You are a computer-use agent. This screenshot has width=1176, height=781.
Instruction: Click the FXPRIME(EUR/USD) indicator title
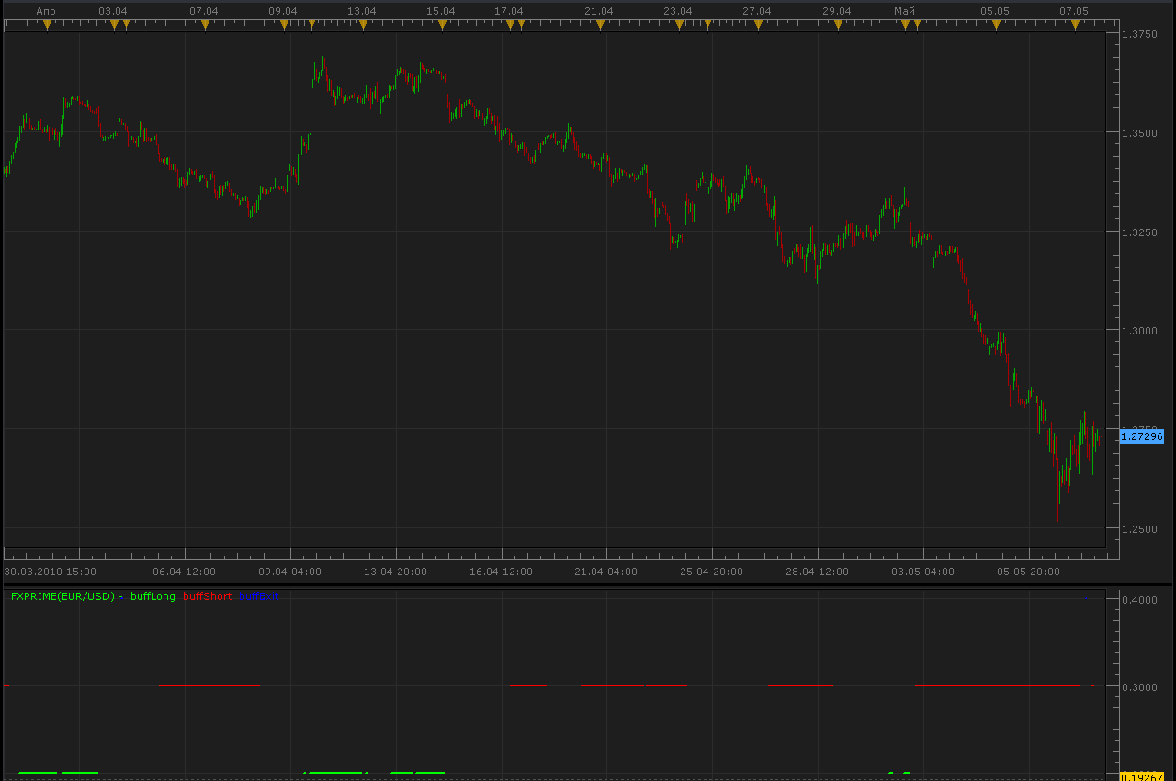tap(62, 596)
